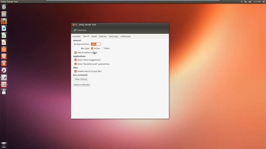Click the Unity Tweak Tool launcher icon

click(x=4, y=84)
